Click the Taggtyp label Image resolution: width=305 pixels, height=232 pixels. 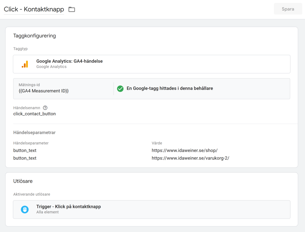(x=21, y=49)
